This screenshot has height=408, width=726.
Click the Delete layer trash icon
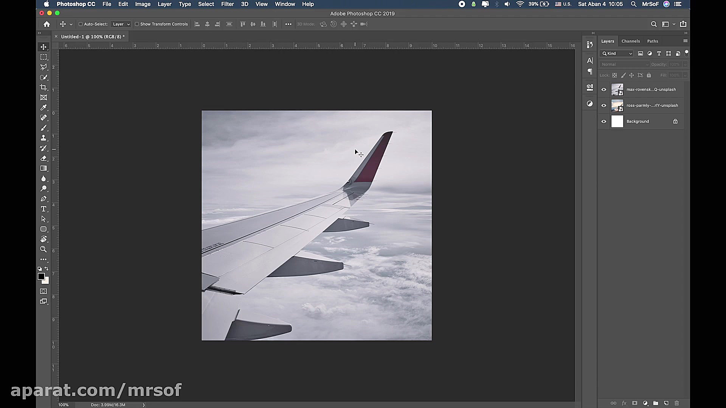pyautogui.click(x=677, y=403)
